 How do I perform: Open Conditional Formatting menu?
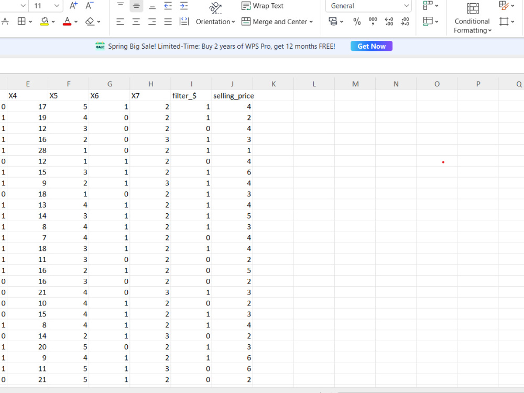[472, 18]
